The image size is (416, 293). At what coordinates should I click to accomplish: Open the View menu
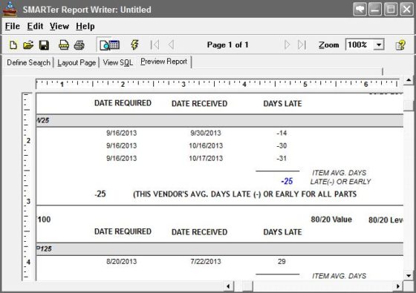pyautogui.click(x=59, y=26)
